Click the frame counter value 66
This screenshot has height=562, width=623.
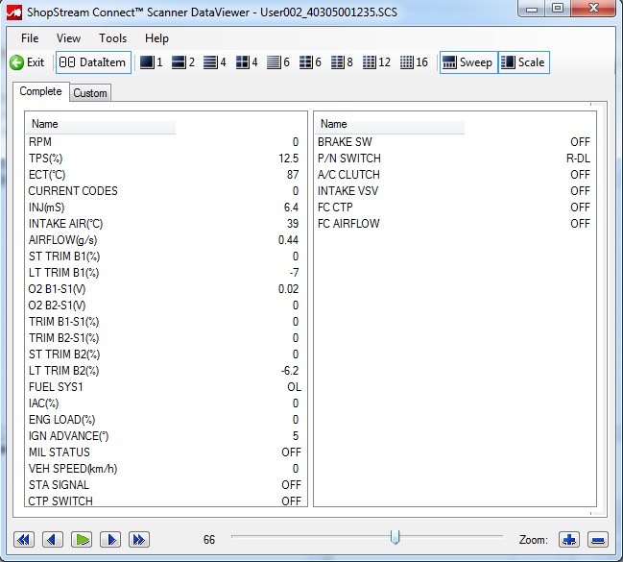[209, 540]
